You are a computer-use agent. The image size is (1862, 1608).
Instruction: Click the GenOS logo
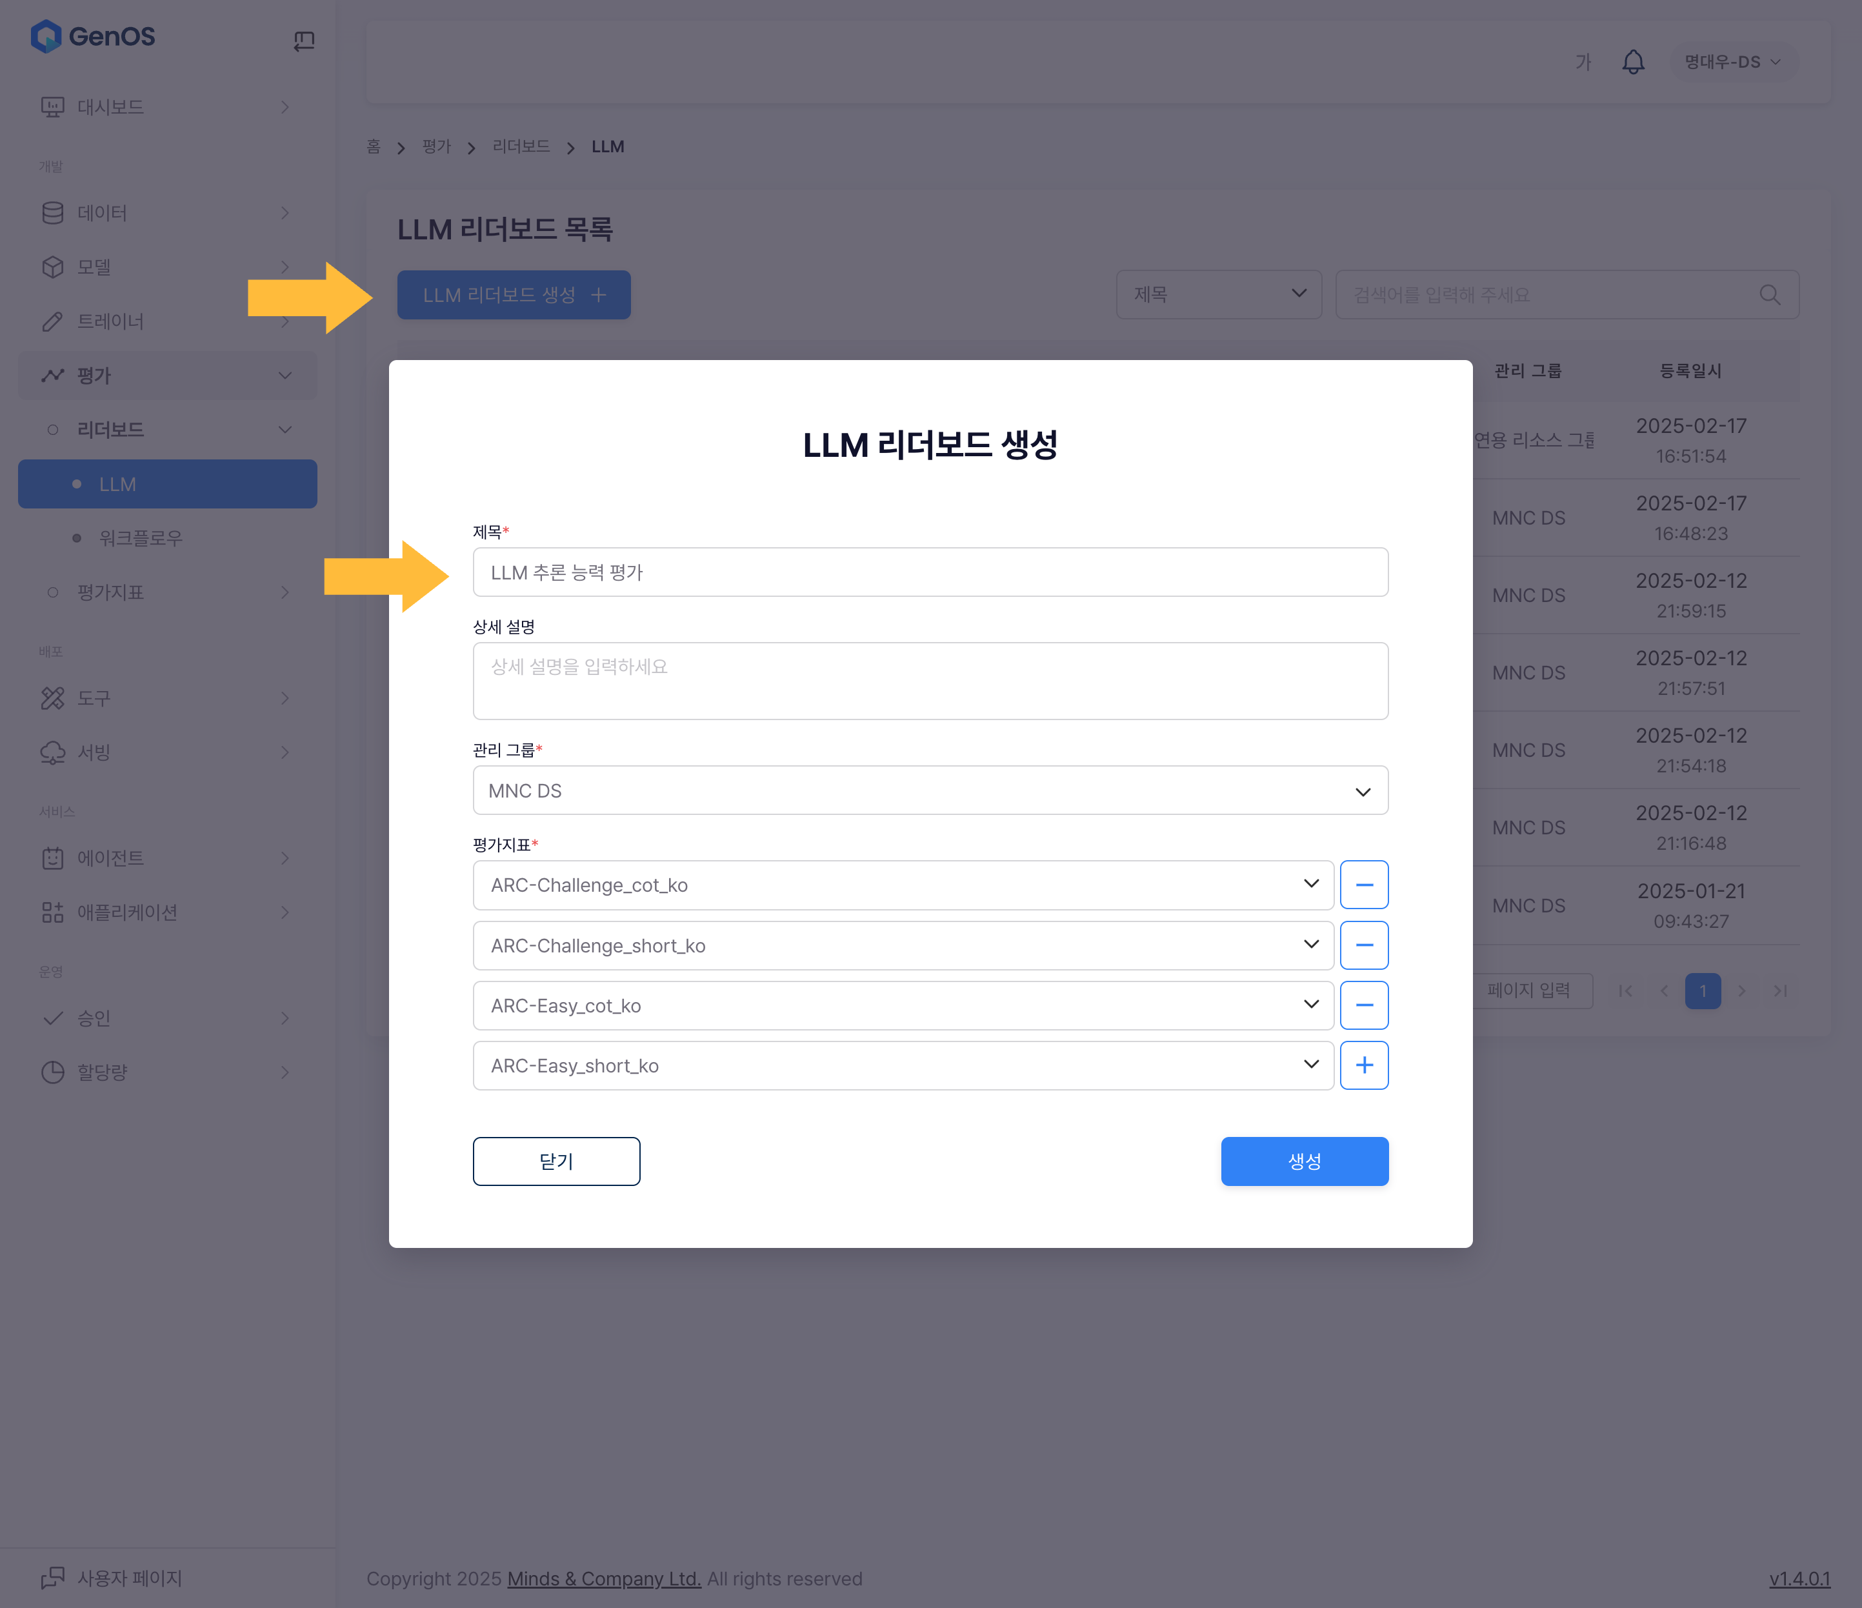point(94,37)
